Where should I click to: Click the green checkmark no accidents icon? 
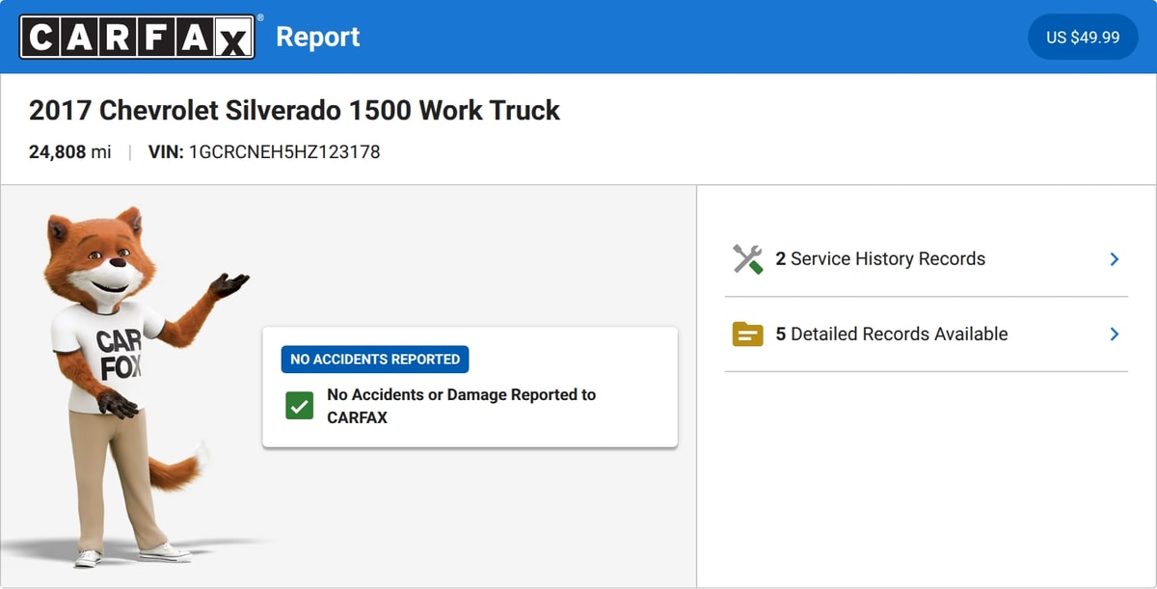[299, 406]
